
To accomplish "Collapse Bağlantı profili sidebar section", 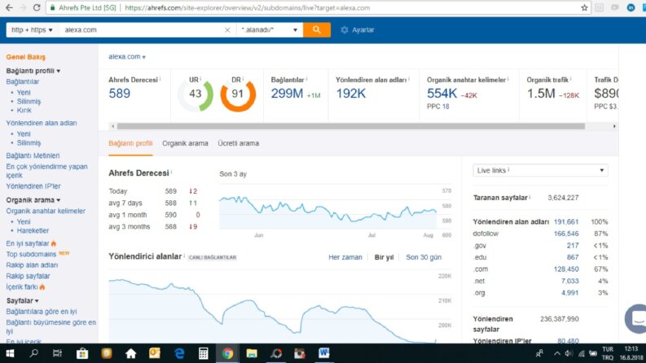I will point(33,71).
